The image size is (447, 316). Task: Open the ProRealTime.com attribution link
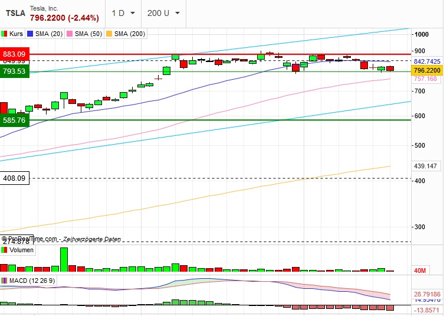pos(61,239)
